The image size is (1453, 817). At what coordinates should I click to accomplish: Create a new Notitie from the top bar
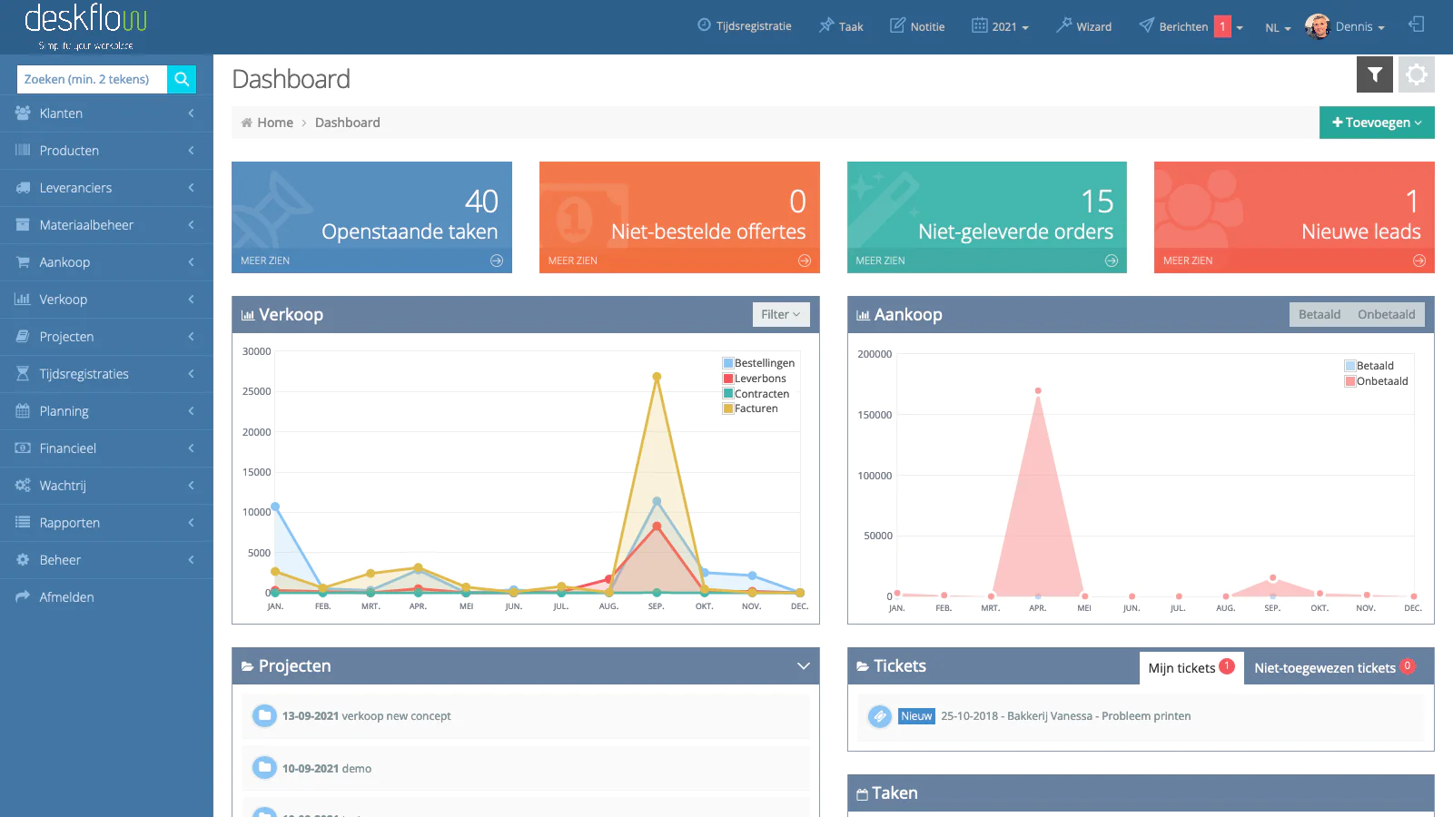tap(917, 26)
